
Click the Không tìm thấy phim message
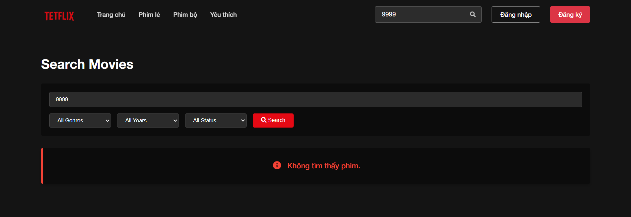click(324, 166)
